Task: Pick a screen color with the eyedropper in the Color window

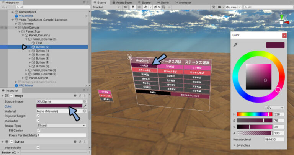Action: coord(235,45)
